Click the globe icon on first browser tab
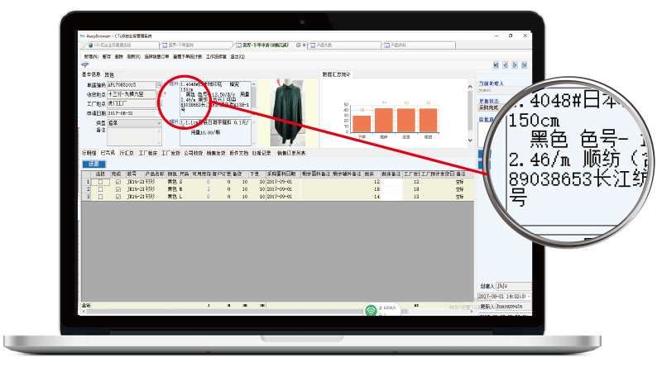The width and height of the screenshot is (662, 367). [90, 45]
